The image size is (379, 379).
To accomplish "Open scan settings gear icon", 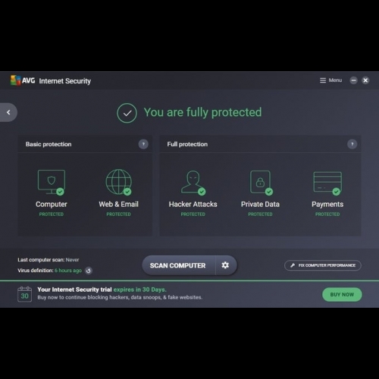I will pos(225,265).
